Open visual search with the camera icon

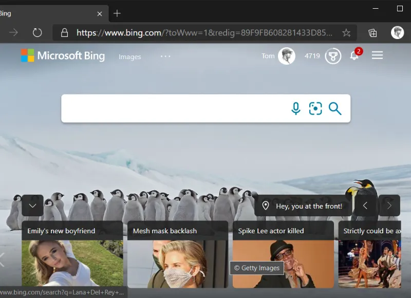(x=315, y=108)
